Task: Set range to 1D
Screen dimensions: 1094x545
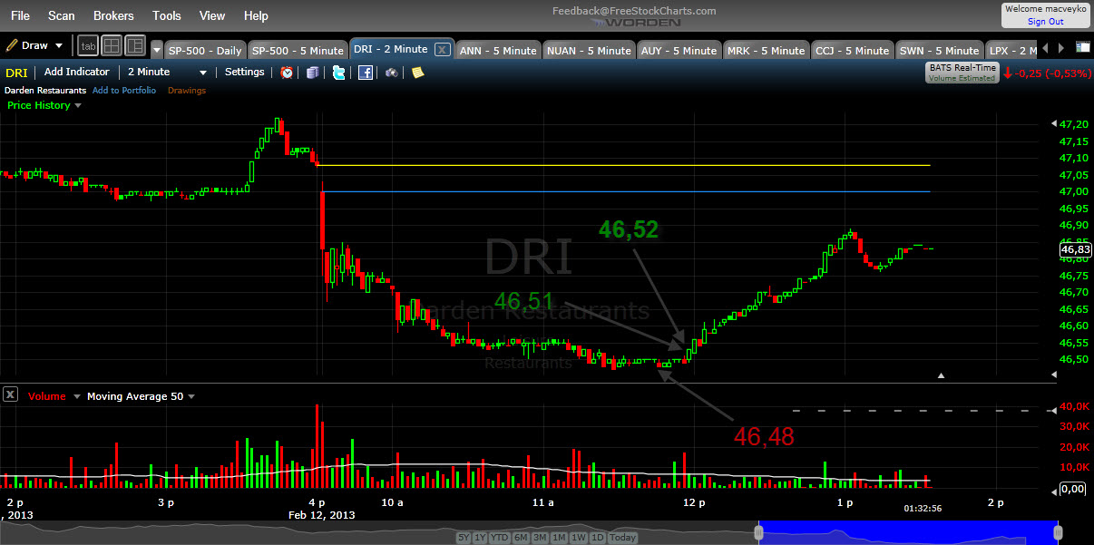Action: (598, 538)
